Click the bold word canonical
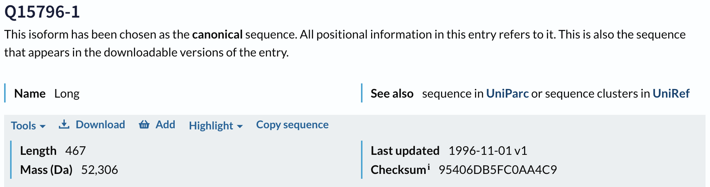 [217, 34]
